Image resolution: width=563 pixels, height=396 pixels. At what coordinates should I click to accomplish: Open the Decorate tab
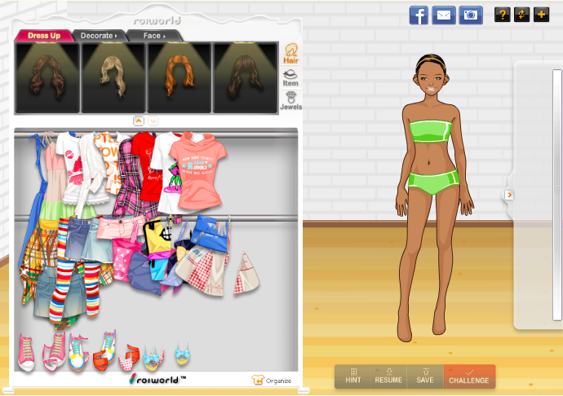(x=99, y=36)
